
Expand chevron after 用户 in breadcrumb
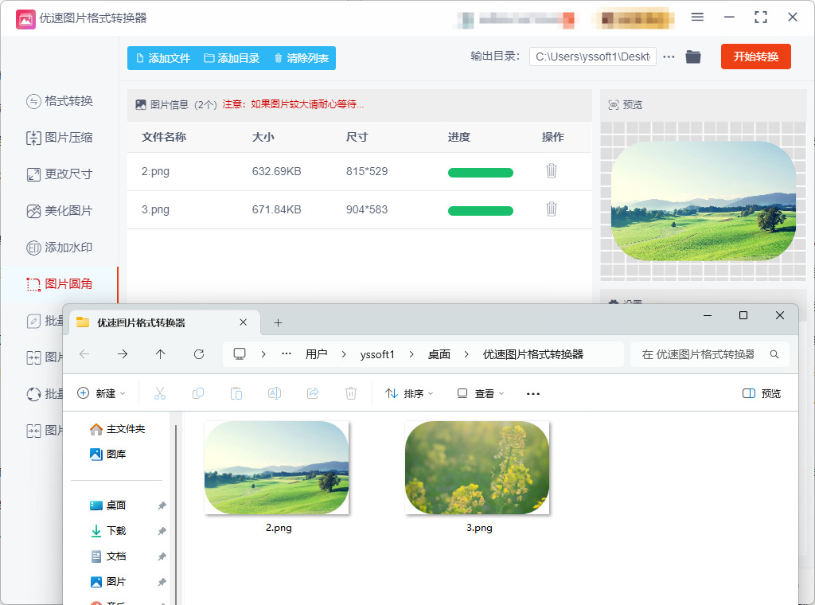coord(344,354)
